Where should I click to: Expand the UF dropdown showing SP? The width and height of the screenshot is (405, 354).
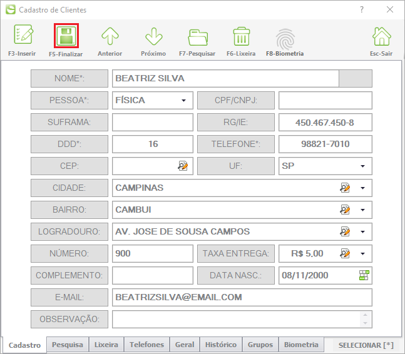362,166
